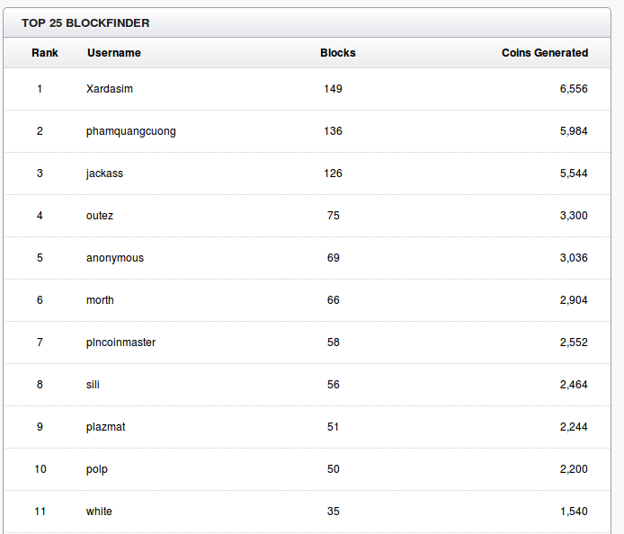This screenshot has height=534, width=624.
Task: Click the 149 blocks value
Action: (x=333, y=89)
